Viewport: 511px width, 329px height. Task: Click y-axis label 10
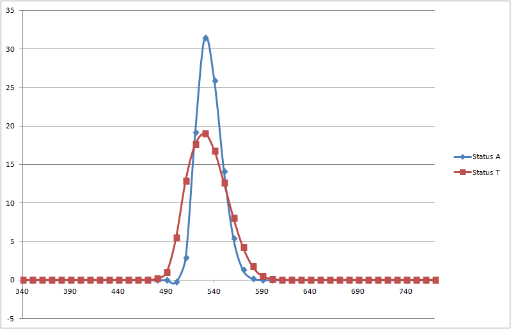[10, 203]
